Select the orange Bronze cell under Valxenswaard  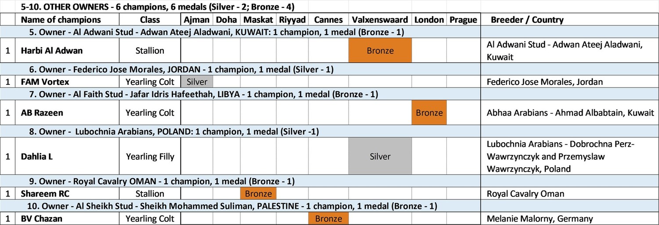[380, 51]
